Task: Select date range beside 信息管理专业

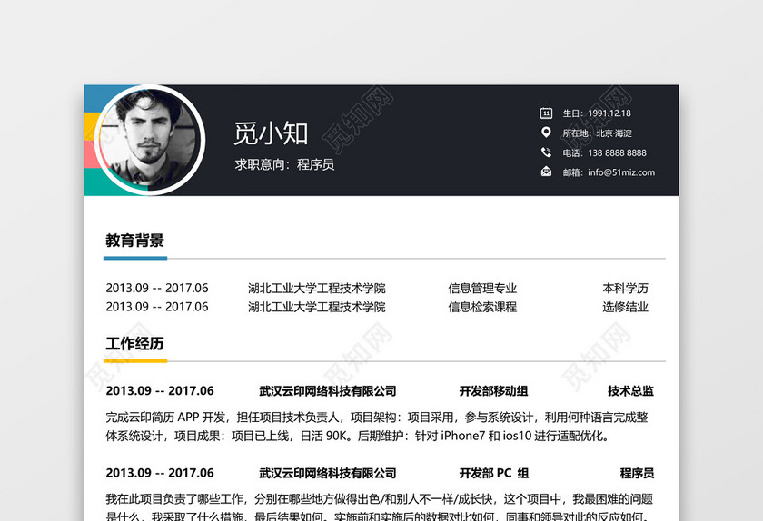Action: coord(157,288)
